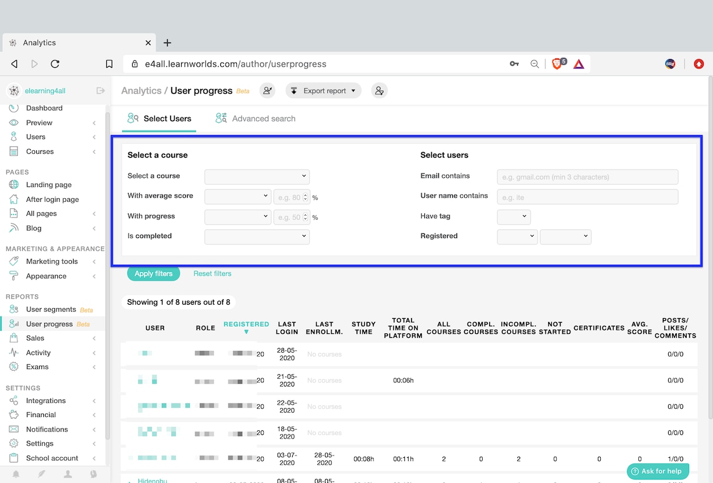Open the first Registered dropdown

coord(517,236)
